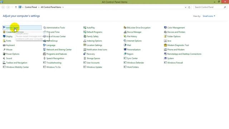Open the Keyboard icon
This screenshot has height=129, width=229.
(x=4, y=45)
